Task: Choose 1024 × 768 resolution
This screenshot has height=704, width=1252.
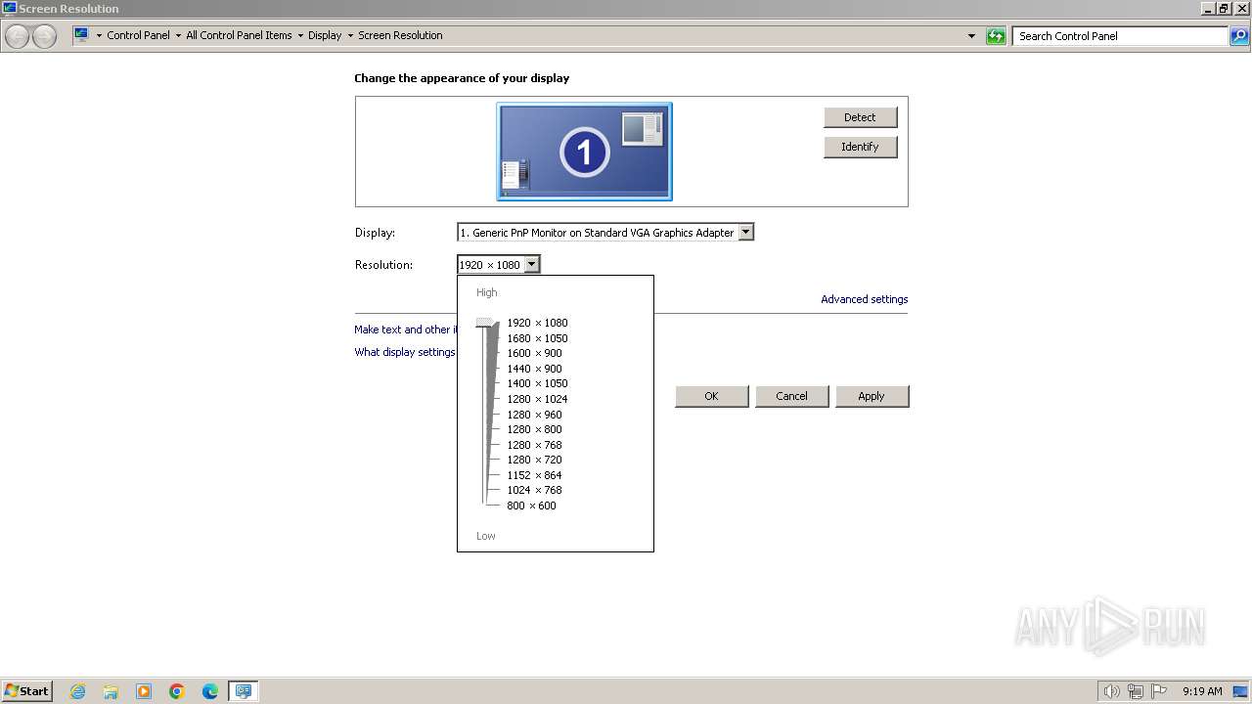Action: coord(534,490)
